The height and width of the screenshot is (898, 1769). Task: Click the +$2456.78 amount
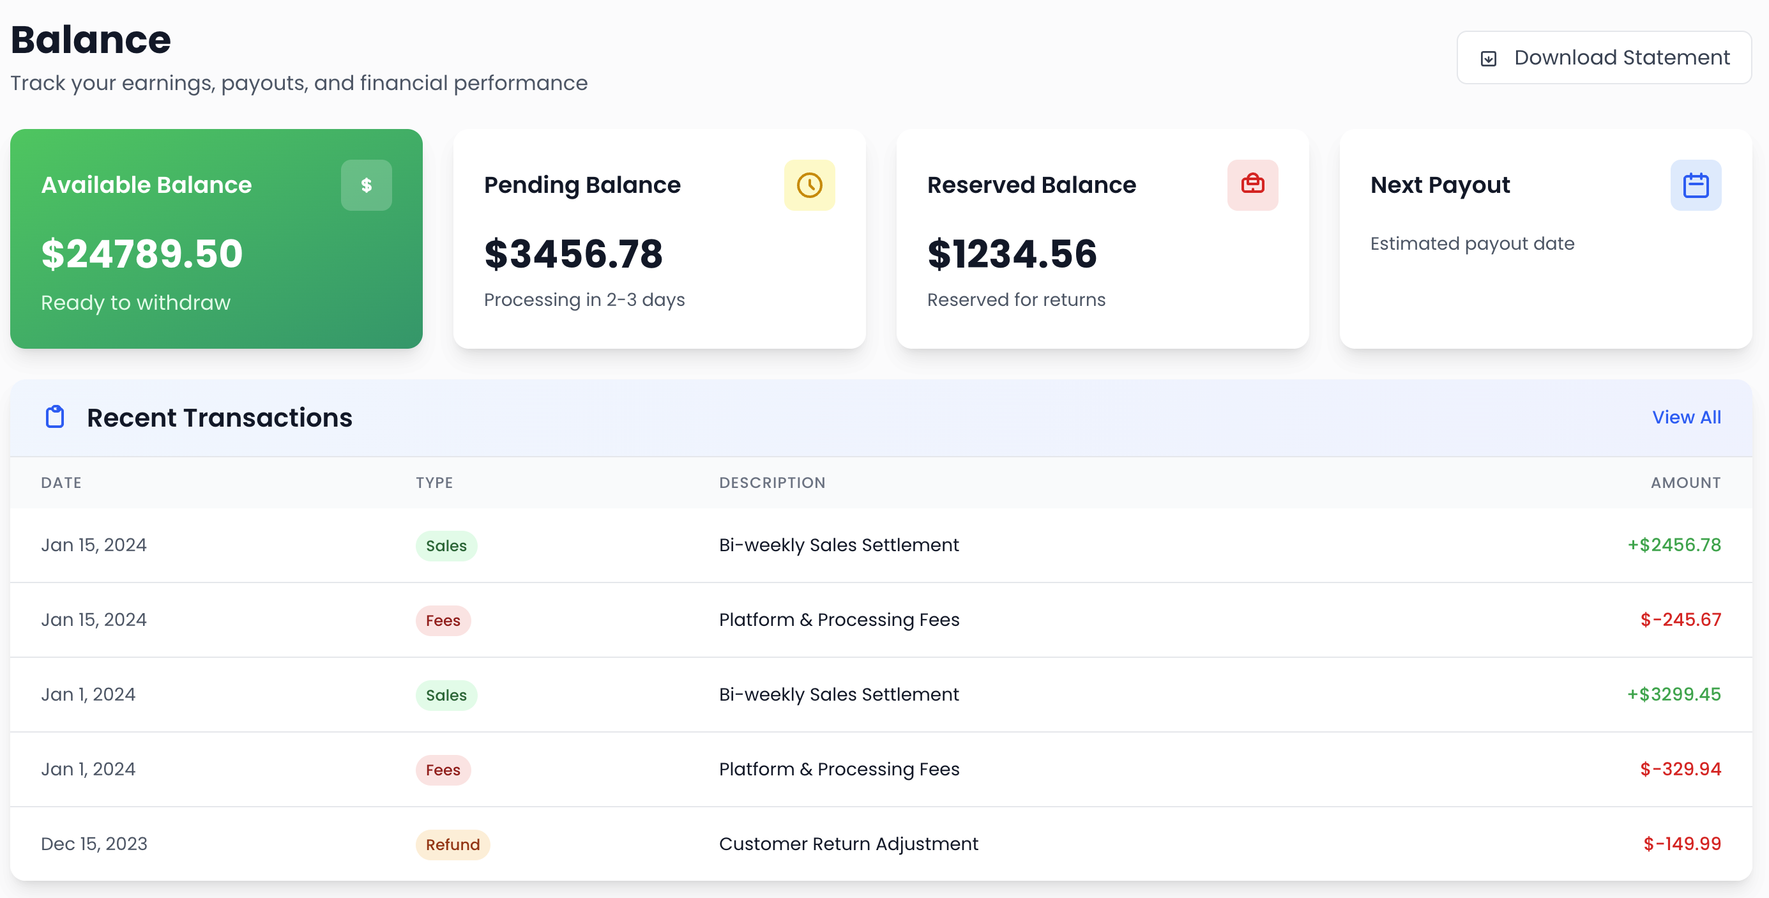[1674, 545]
